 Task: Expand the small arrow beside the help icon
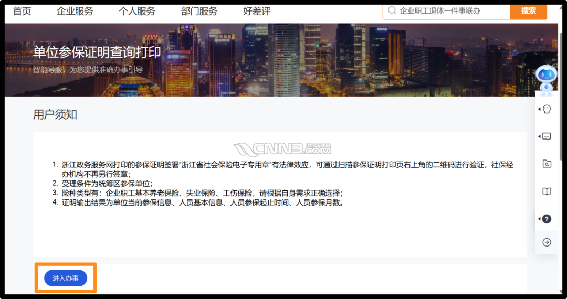(x=539, y=219)
